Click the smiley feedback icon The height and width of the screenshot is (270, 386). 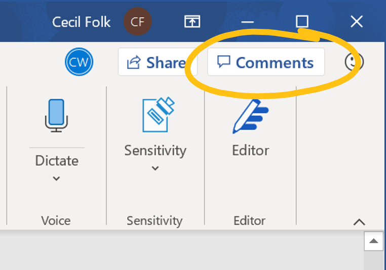[354, 62]
